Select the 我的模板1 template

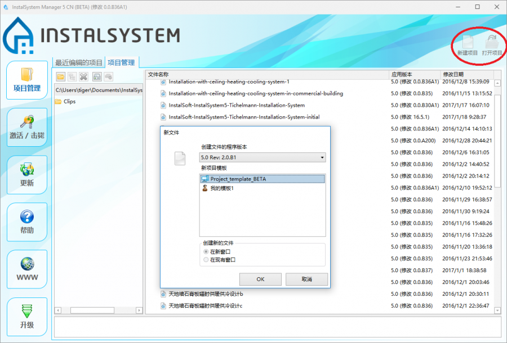pos(222,188)
